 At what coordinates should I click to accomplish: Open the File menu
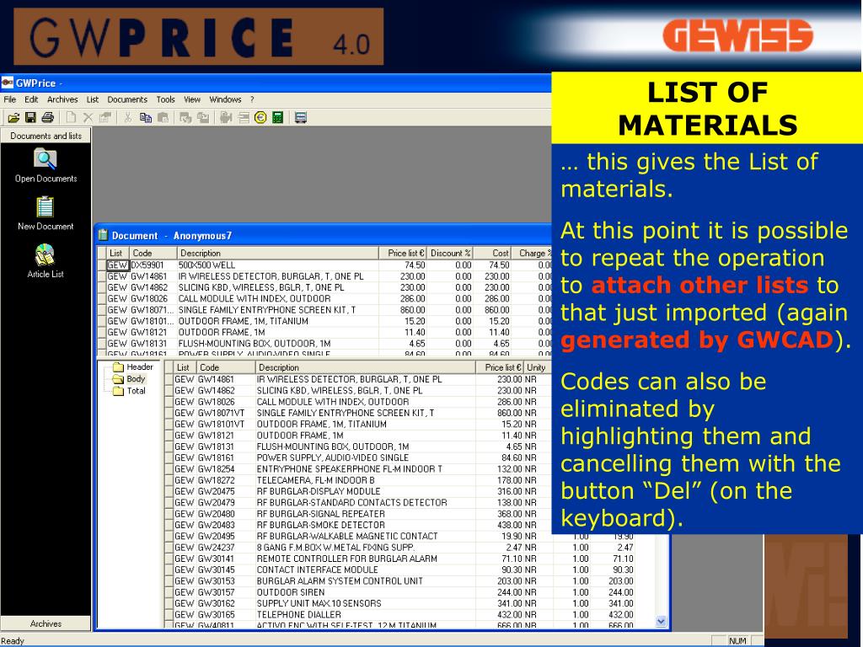10,99
